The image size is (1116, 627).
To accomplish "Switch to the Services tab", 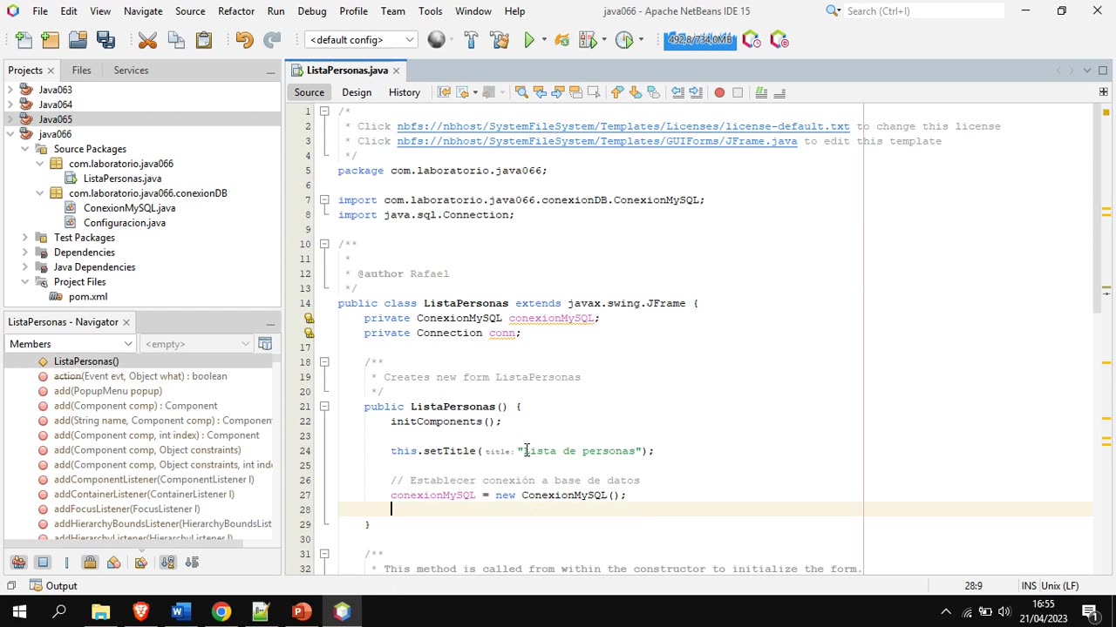I will click(131, 70).
